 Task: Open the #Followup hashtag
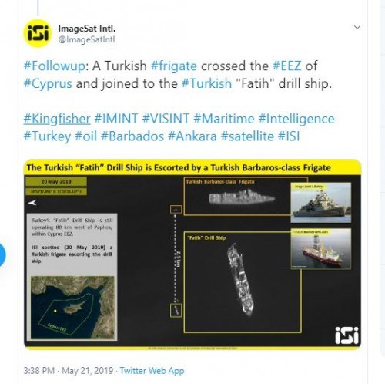point(54,66)
